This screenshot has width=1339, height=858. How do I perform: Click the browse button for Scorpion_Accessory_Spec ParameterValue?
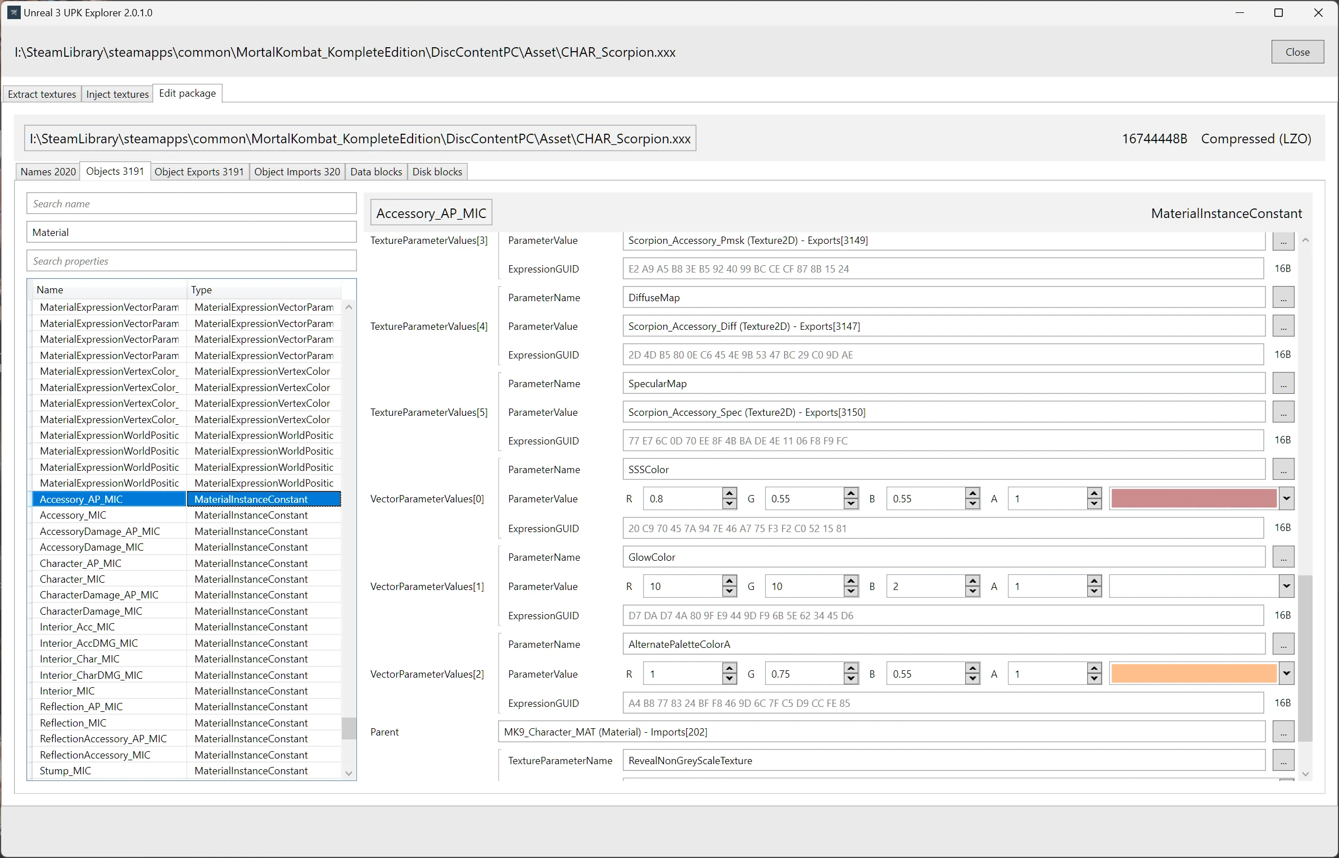(1283, 412)
